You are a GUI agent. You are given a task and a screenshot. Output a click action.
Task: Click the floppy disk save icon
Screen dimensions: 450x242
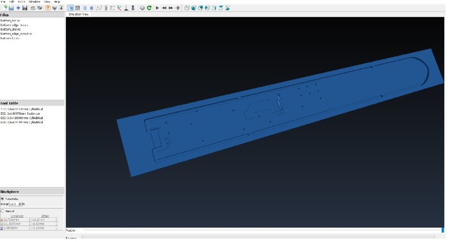click(25, 8)
